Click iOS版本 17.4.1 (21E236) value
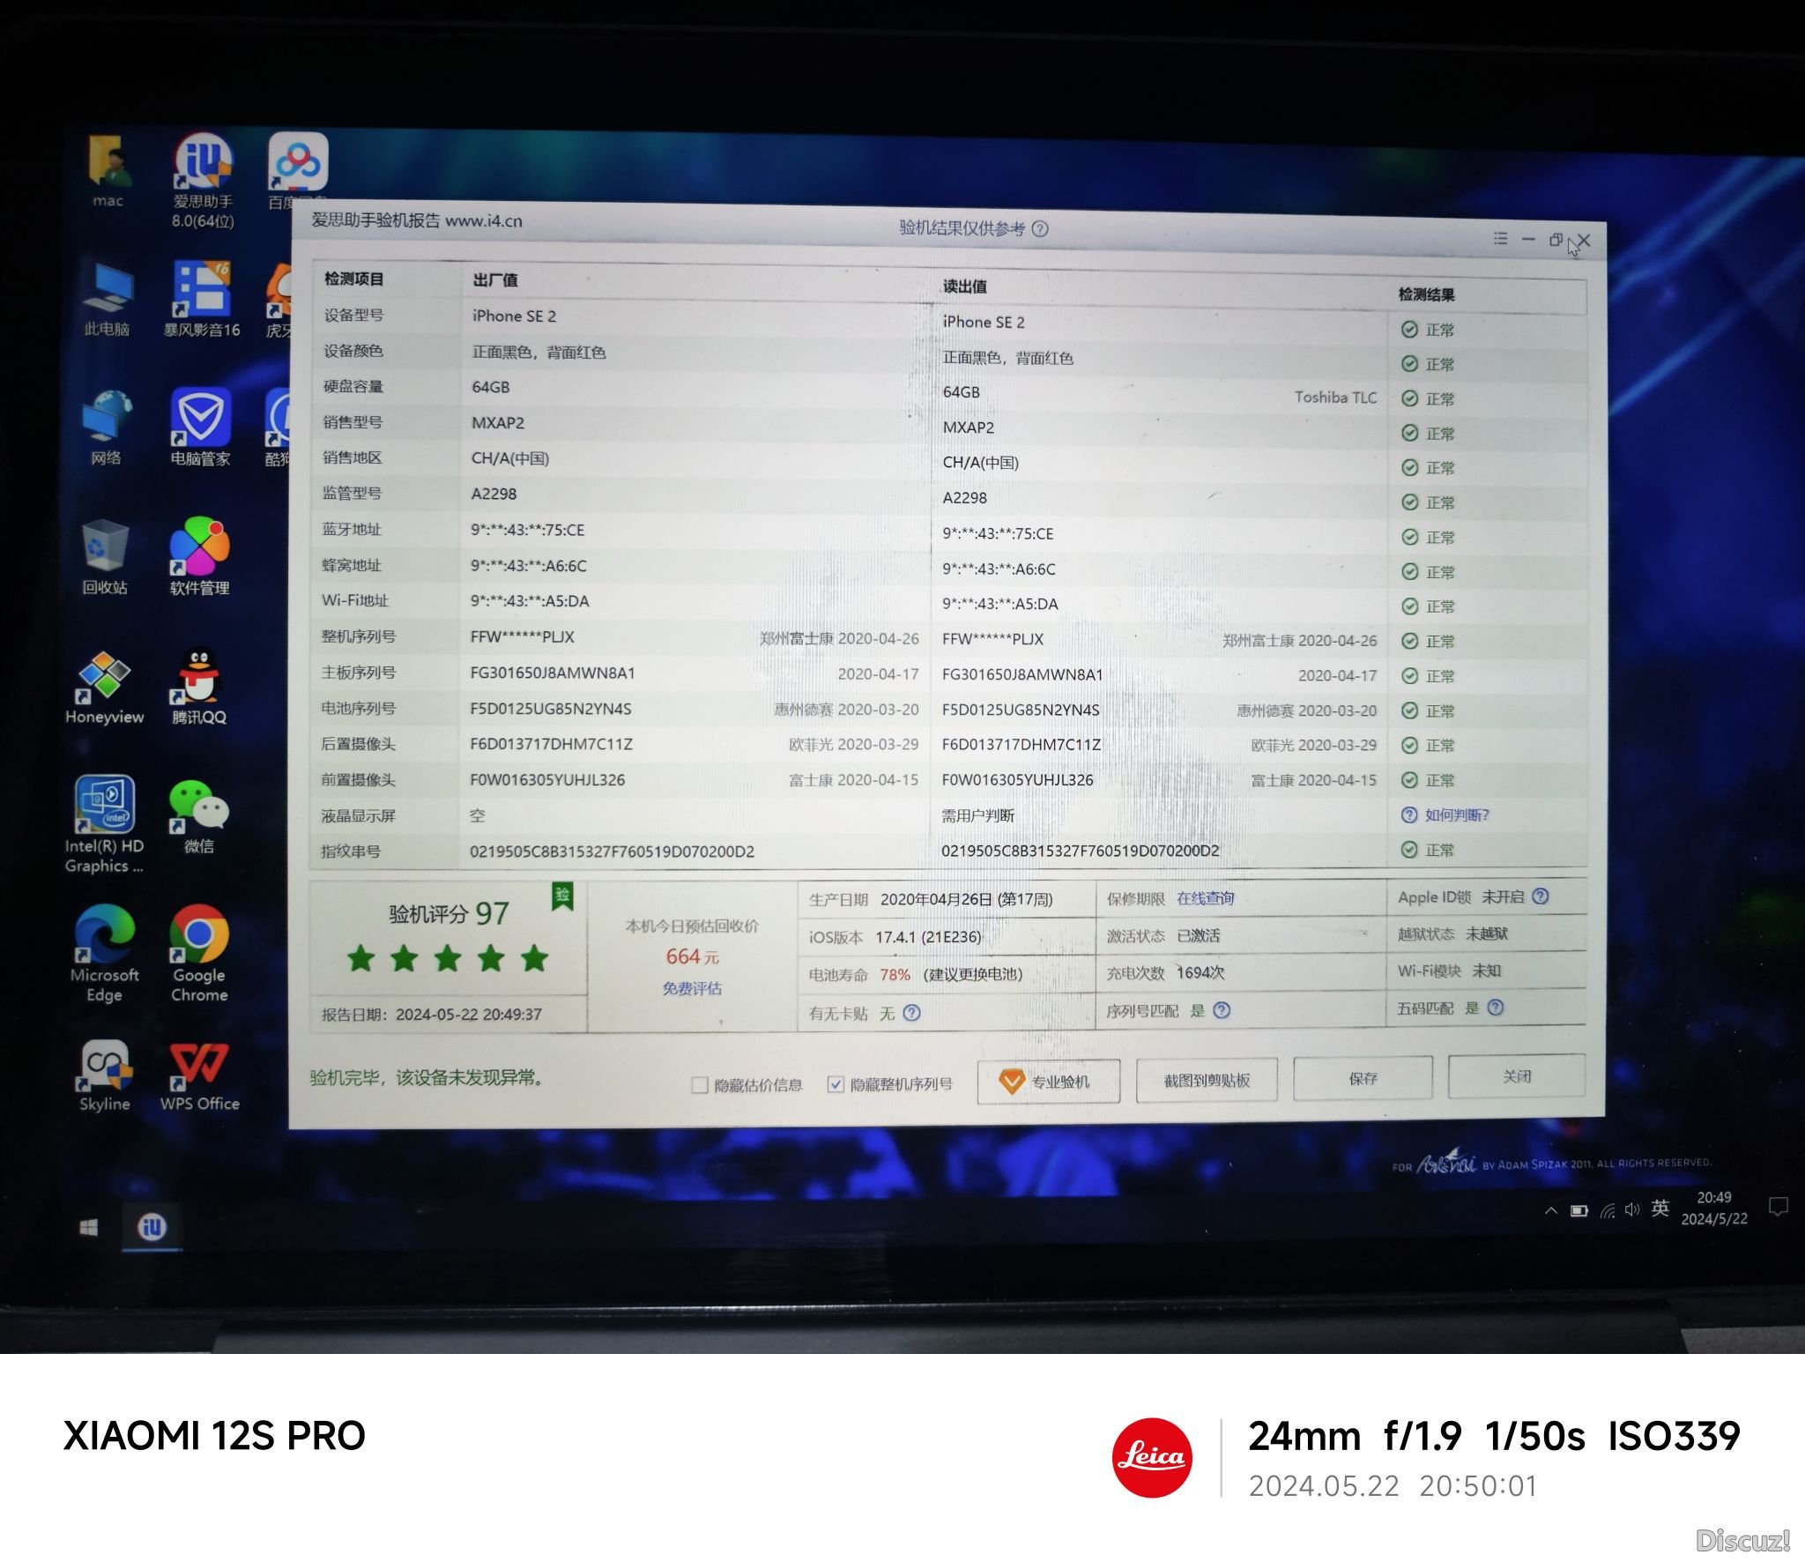Image resolution: width=1805 pixels, height=1562 pixels. click(928, 937)
